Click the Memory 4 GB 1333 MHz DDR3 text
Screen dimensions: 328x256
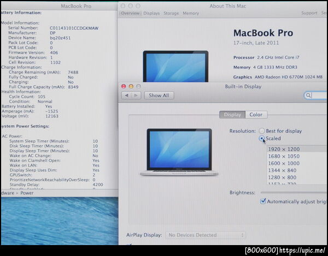point(265,67)
